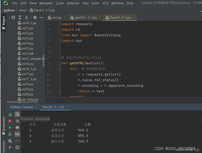202x153 pixels.
Task: Open console history clock icon
Action: pos(17,147)
